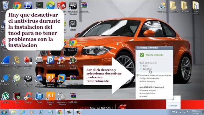Open the SolidWorks desktop shortcut
The height and width of the screenshot is (115, 204).
click(x=62, y=5)
